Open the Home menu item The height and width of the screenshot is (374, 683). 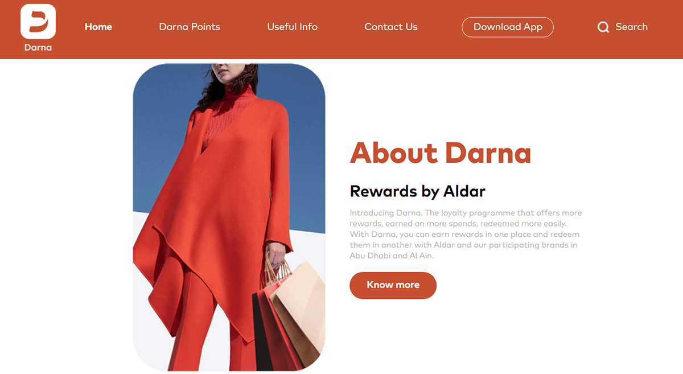[98, 27]
